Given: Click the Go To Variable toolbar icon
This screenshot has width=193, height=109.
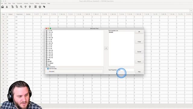Looking at the screenshot, I should [x=12, y=7].
